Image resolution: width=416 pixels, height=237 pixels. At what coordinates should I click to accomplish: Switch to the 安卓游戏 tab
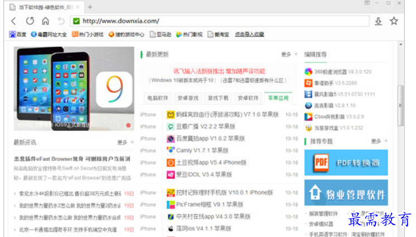click(188, 98)
